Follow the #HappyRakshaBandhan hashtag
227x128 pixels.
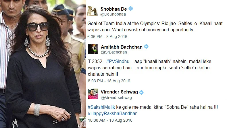pyautogui.click(x=113, y=113)
